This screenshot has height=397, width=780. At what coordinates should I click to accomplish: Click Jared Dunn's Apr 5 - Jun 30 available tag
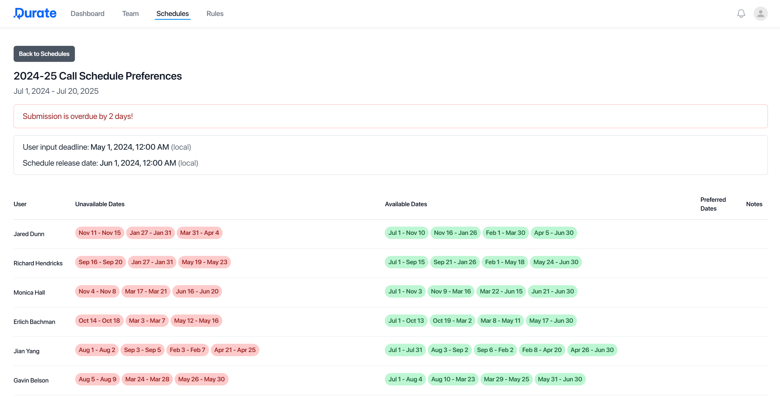click(553, 233)
